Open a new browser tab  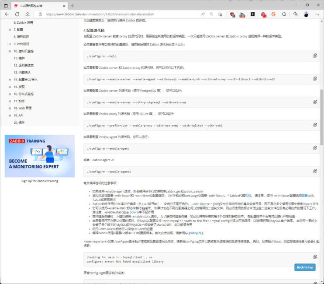(x=72, y=6)
